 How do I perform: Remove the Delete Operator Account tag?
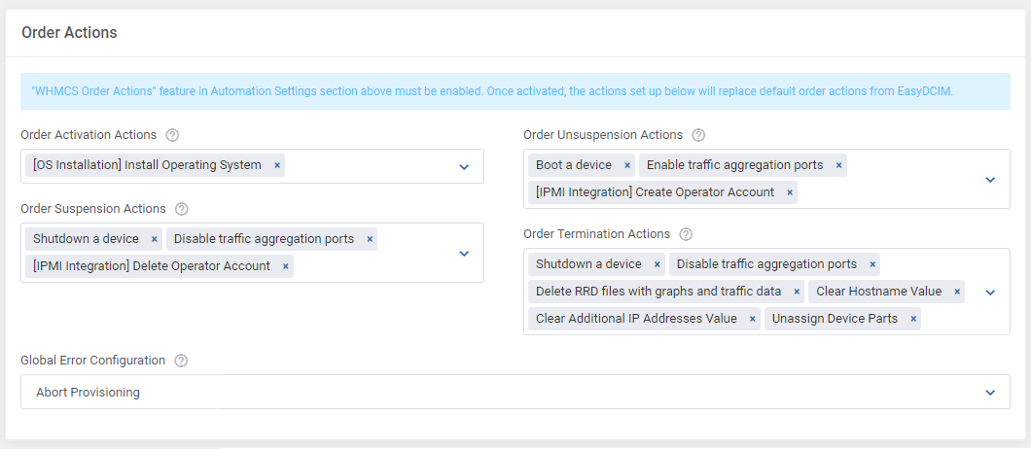285,266
